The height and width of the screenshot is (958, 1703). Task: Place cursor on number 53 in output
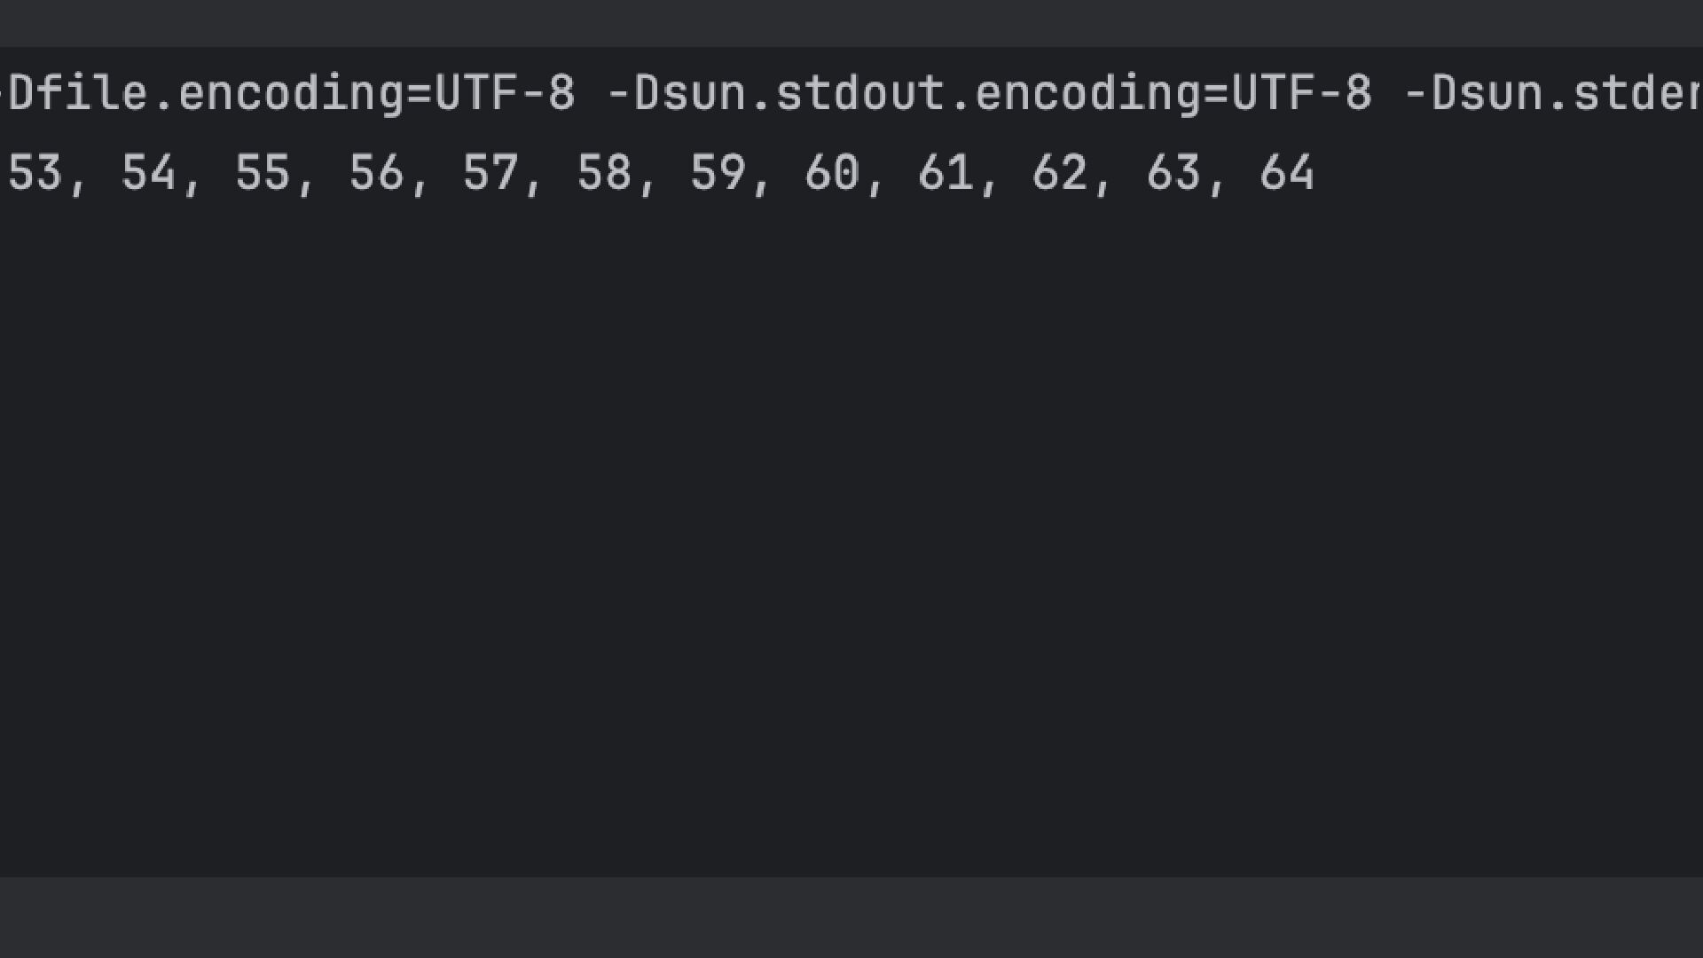coord(35,173)
